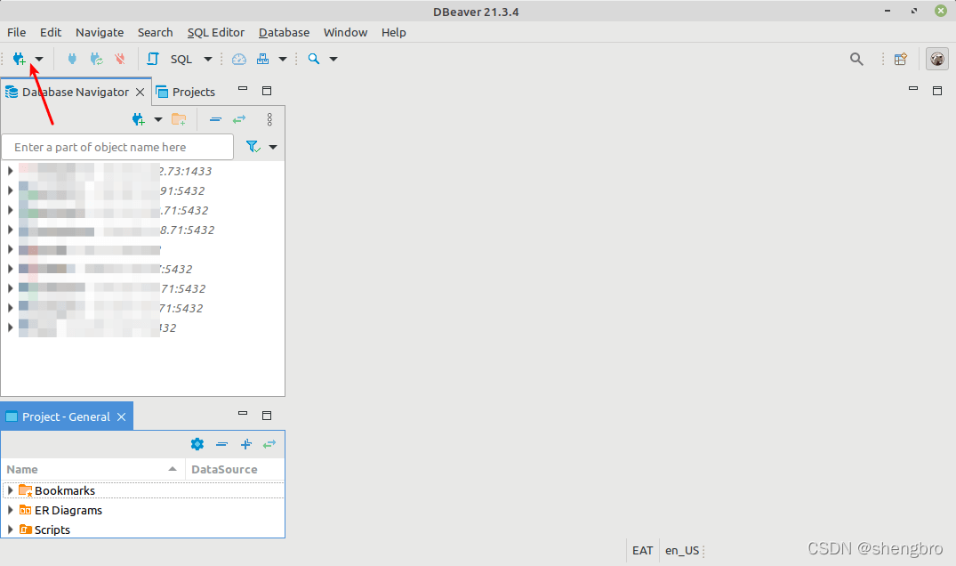Open the navigator's New Connection dropdown arrow
The width and height of the screenshot is (956, 566).
(x=158, y=119)
